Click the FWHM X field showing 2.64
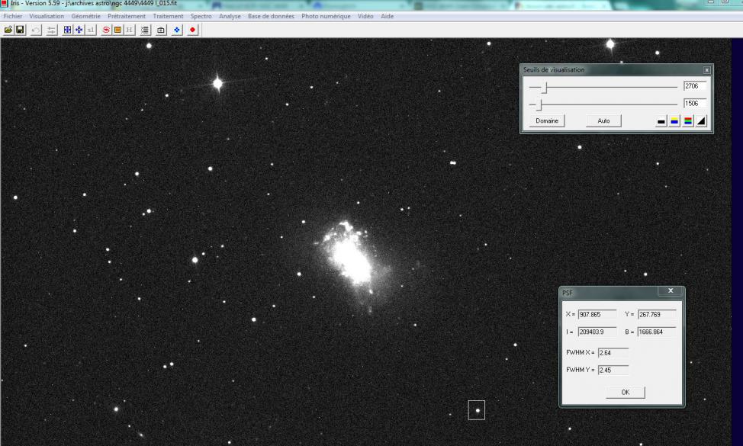743x446 pixels. point(613,353)
